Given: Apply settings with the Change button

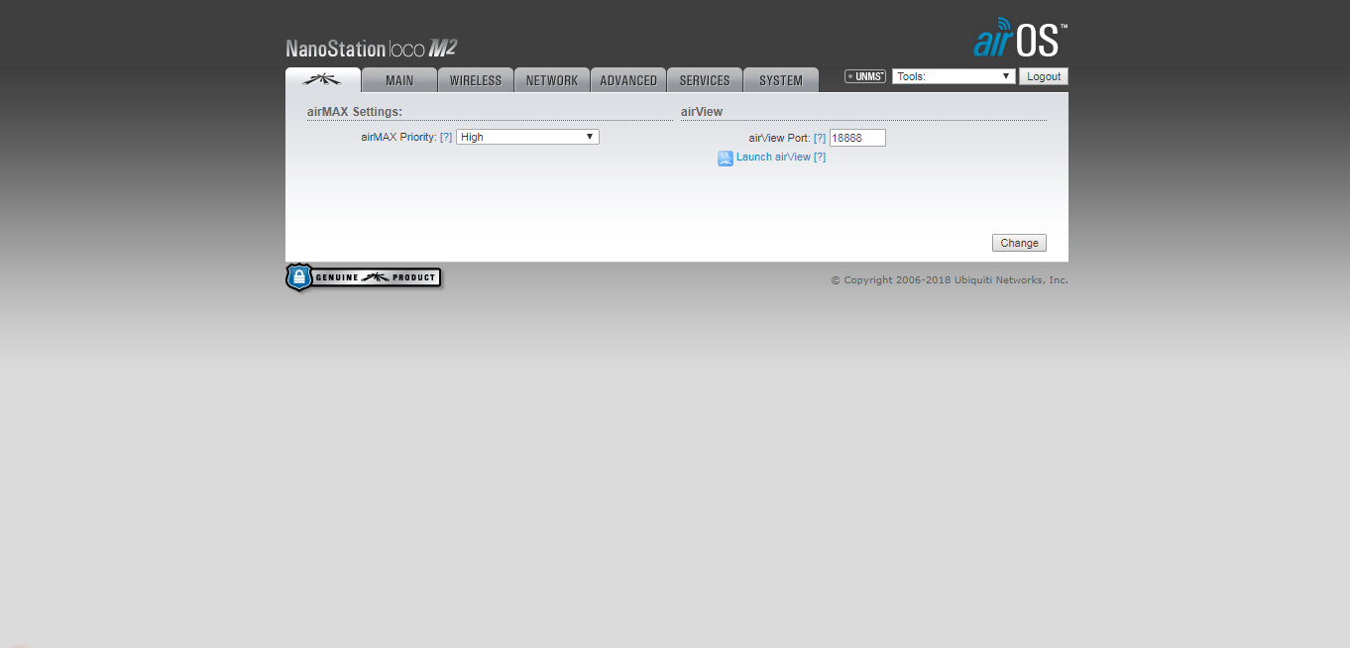Looking at the screenshot, I should [x=1019, y=243].
